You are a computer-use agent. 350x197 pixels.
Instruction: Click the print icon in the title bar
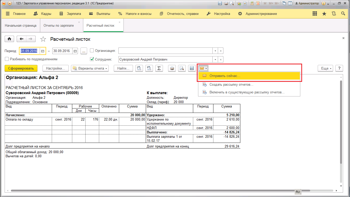coord(226,3)
